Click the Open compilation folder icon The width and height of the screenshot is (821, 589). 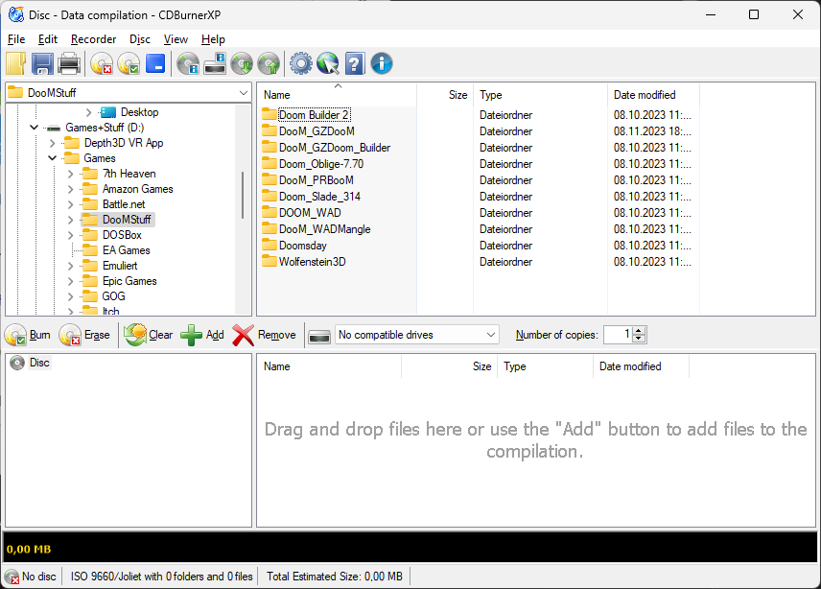(x=15, y=64)
